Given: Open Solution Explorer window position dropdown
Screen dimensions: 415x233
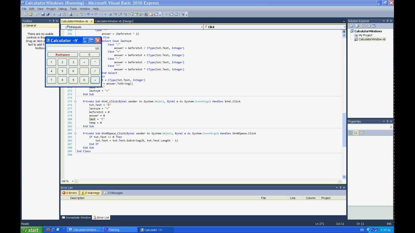Looking at the screenshot, I should click(x=384, y=21).
